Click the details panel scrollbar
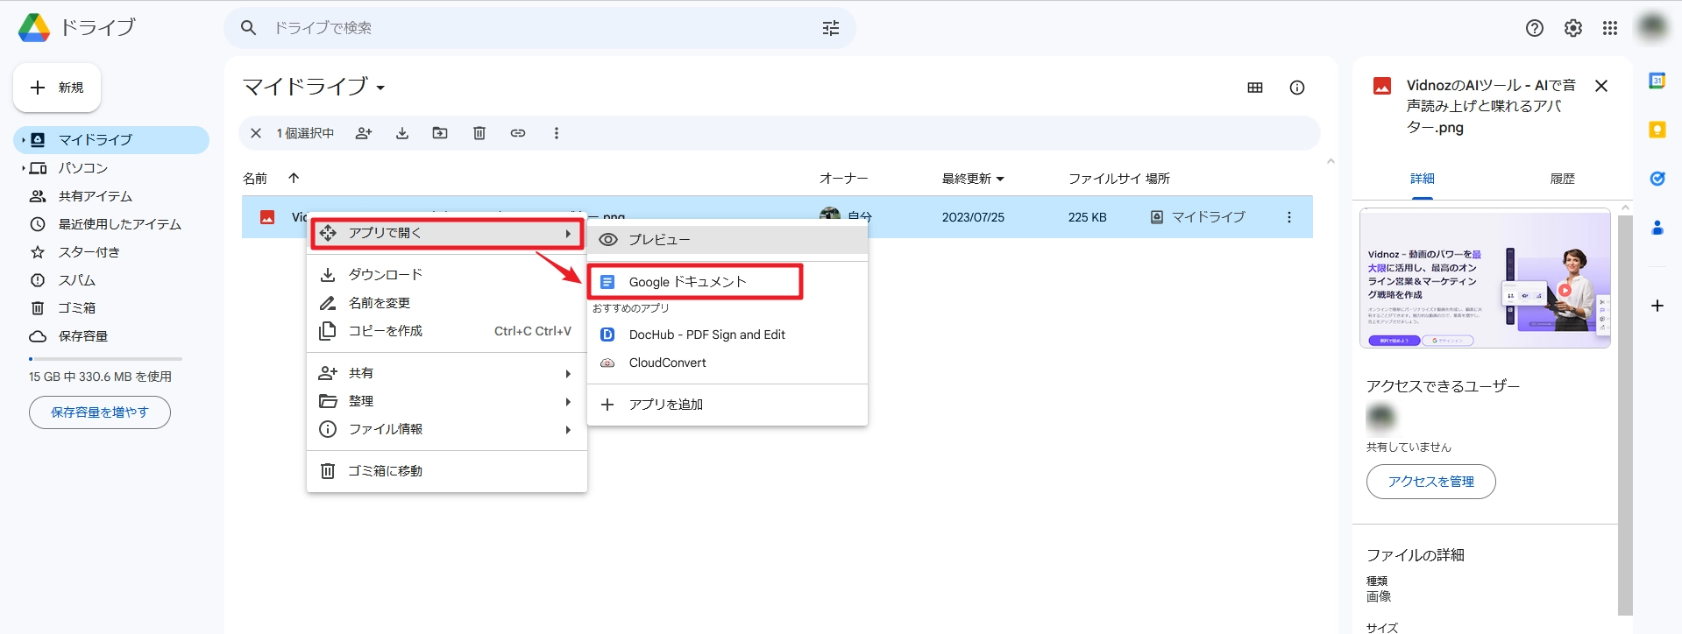 point(1625,415)
